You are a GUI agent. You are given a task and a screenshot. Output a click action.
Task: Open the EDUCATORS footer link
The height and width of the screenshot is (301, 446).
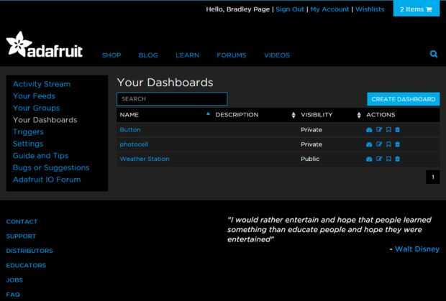(26, 266)
